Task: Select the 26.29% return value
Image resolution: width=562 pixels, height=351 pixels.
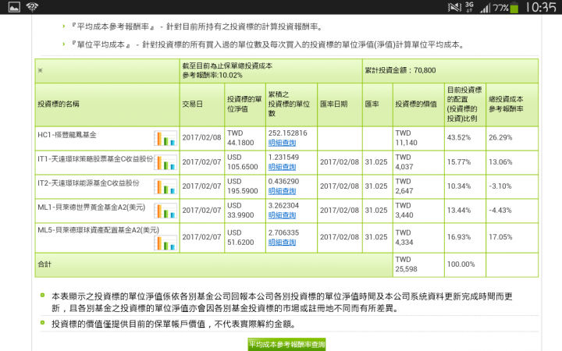Action: (500, 137)
